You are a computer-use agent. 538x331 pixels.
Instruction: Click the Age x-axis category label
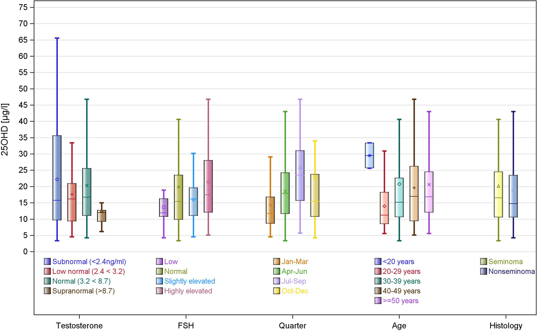coord(399,326)
